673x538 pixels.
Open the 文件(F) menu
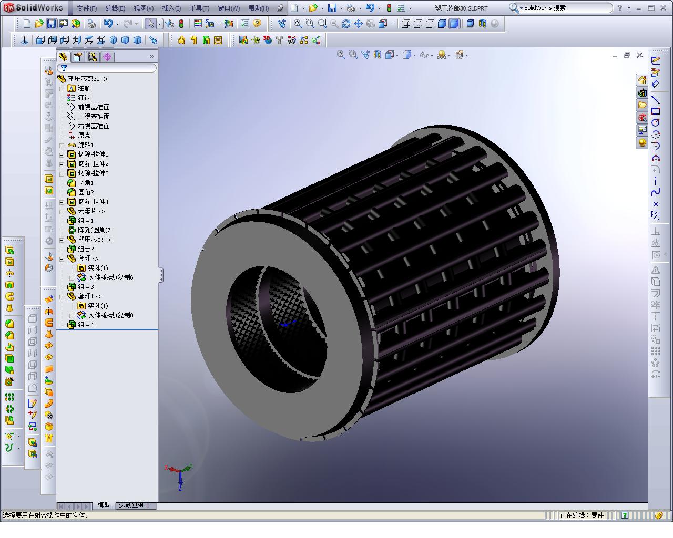pyautogui.click(x=87, y=8)
